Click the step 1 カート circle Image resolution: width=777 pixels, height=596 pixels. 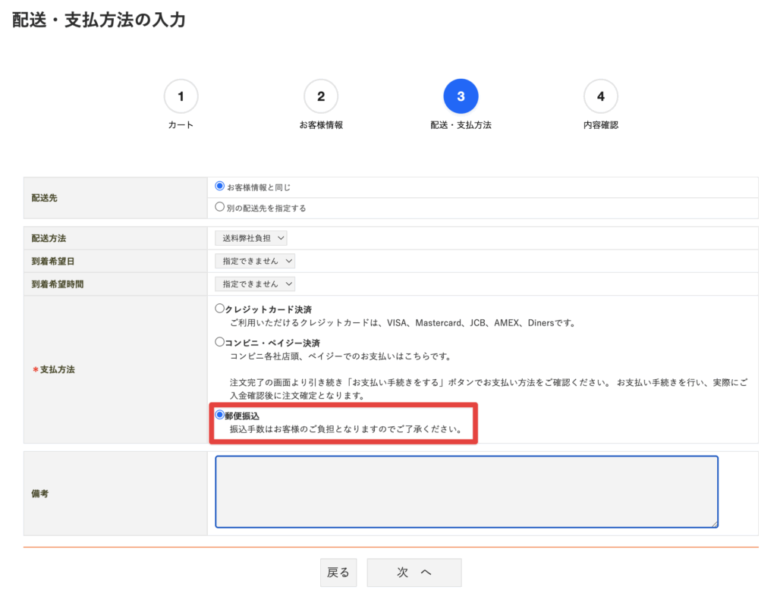181,96
